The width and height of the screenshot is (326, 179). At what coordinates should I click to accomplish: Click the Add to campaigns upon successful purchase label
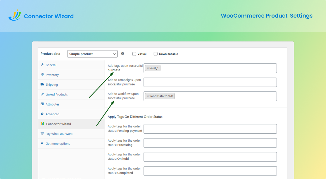(124, 82)
